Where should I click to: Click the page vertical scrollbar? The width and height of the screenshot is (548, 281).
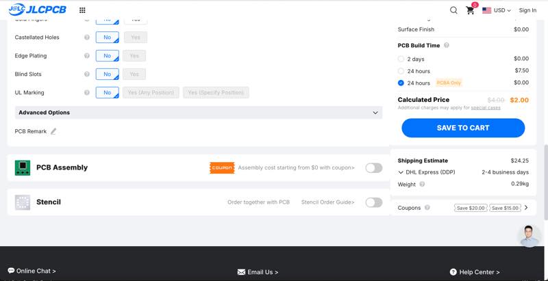point(546,183)
